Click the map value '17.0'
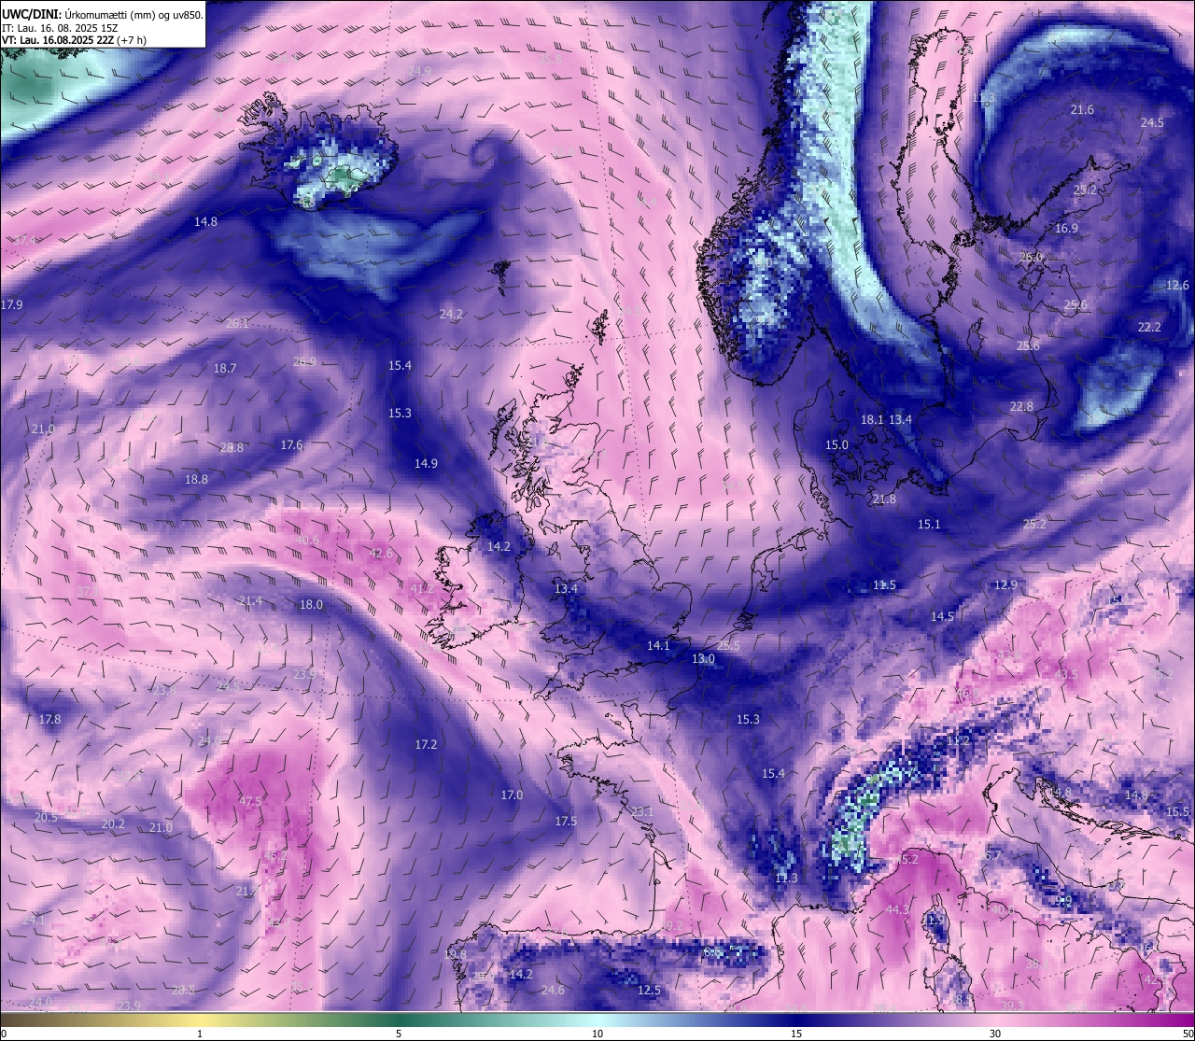The image size is (1195, 1041). pyautogui.click(x=512, y=795)
